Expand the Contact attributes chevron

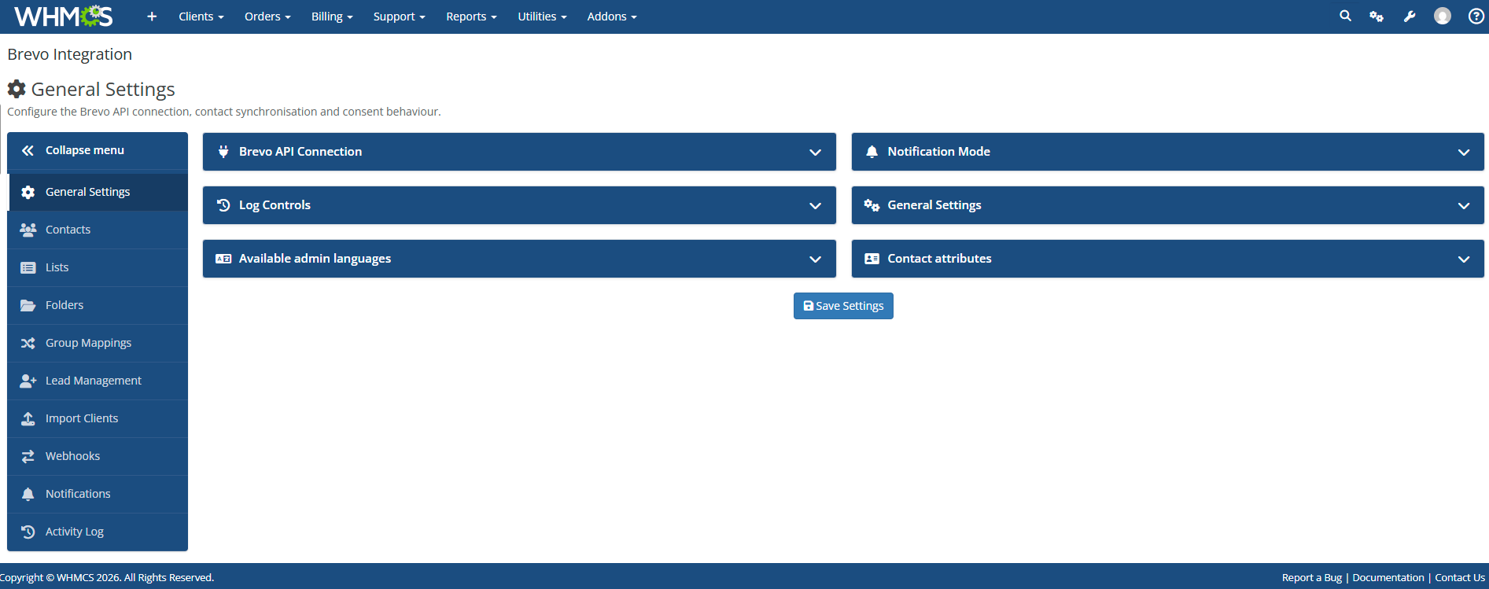point(1464,260)
